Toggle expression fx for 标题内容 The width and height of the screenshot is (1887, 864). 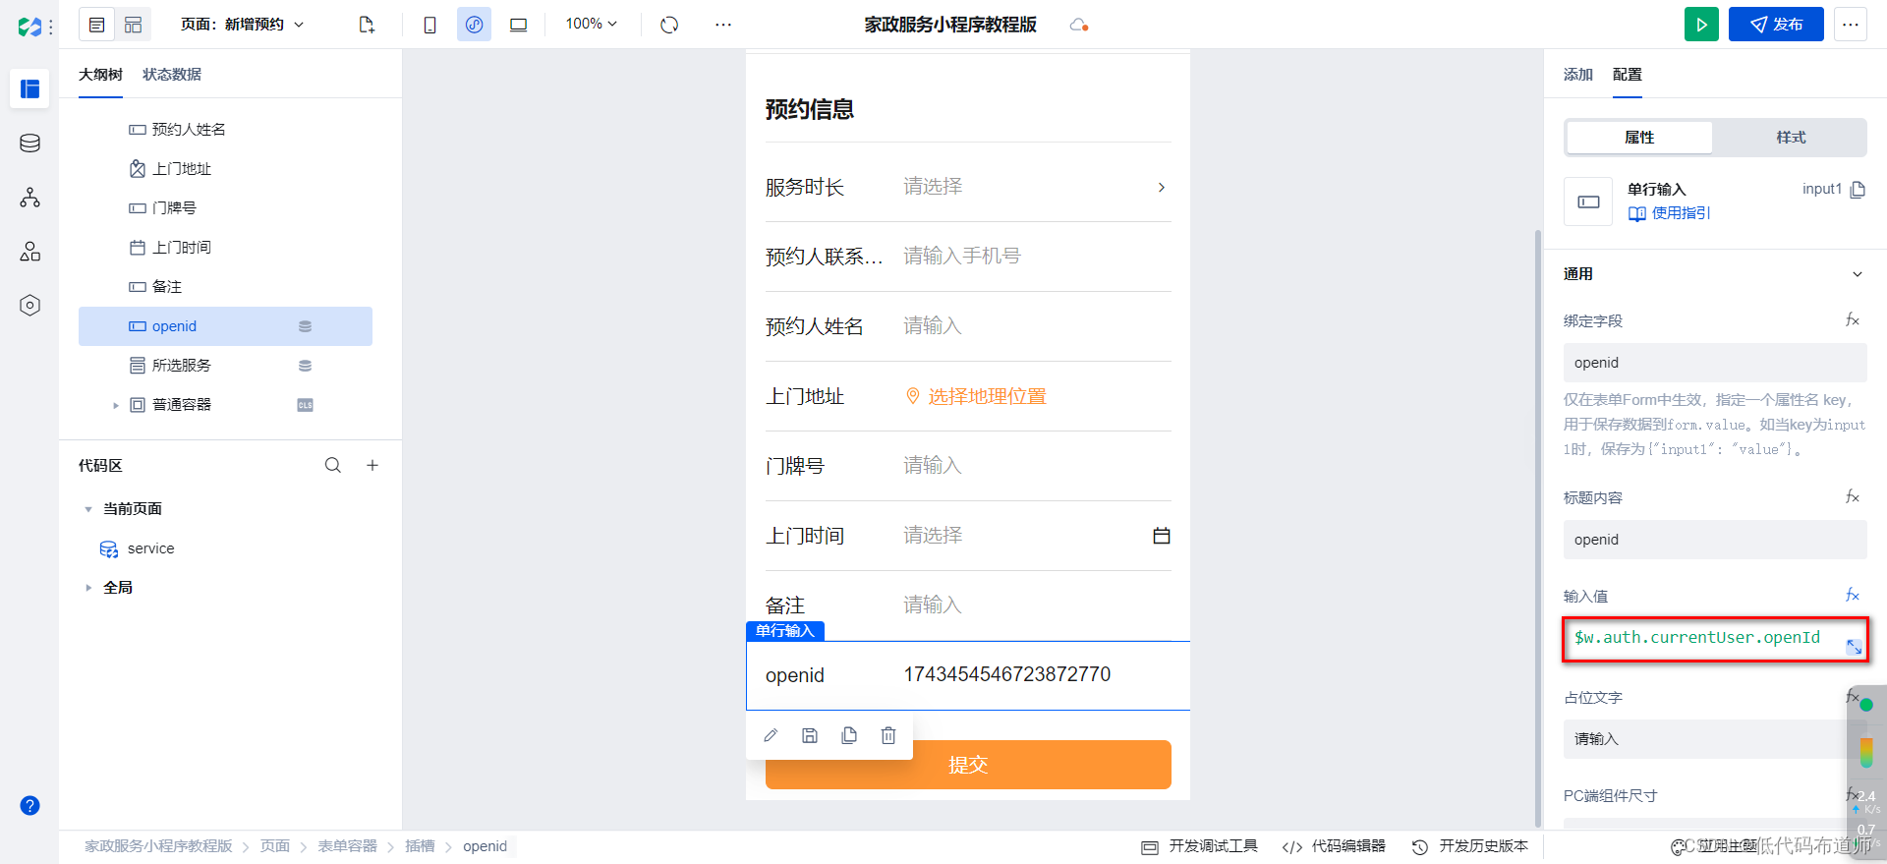tap(1853, 497)
